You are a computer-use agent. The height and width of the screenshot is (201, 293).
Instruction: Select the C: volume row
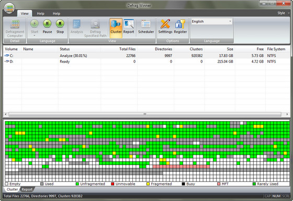(146, 55)
